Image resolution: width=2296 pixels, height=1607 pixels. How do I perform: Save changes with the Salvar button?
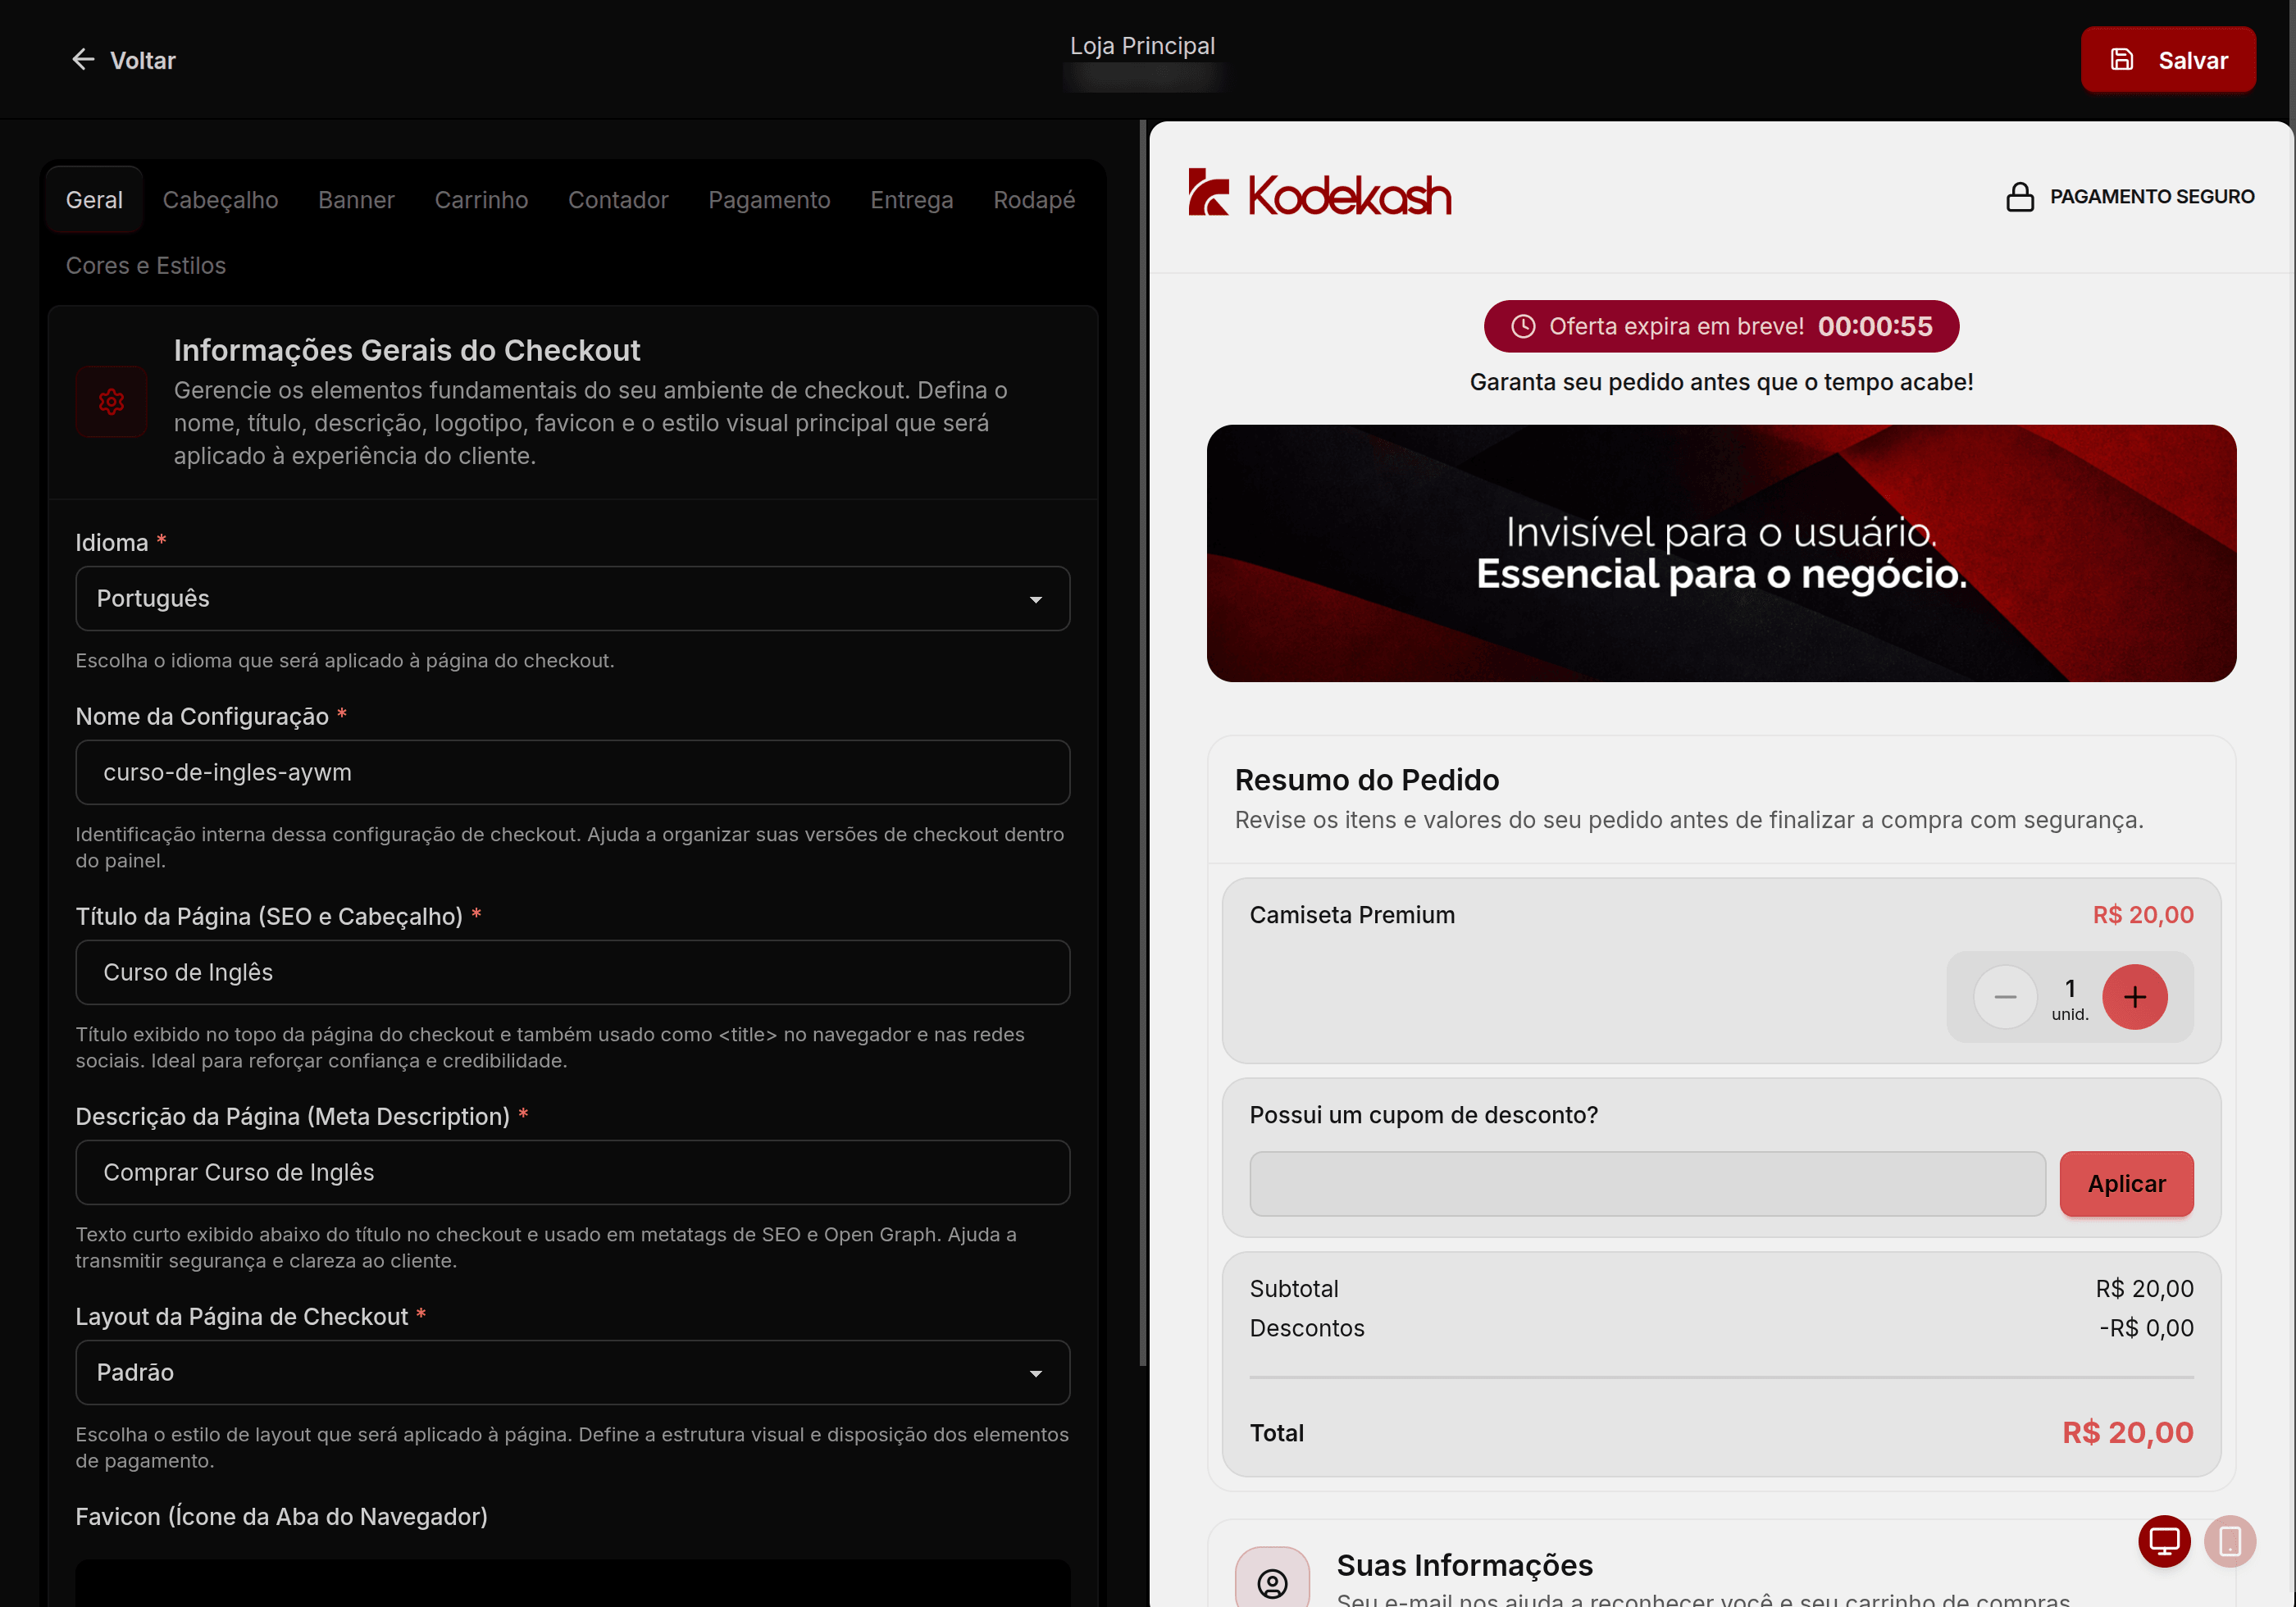click(x=2167, y=60)
